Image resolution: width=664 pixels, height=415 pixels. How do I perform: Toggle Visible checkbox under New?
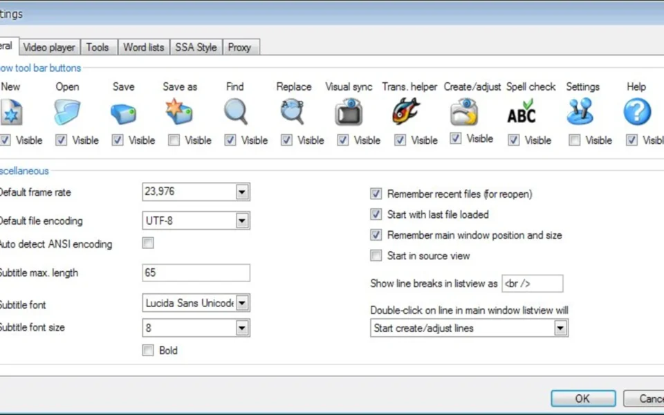coord(5,140)
